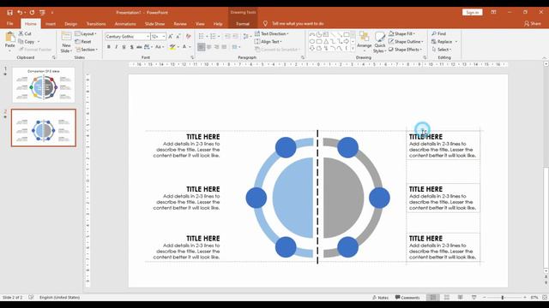Open the Drawing Tools Format tab

[243, 24]
